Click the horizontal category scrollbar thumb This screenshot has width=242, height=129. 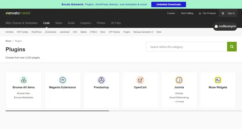[57, 111]
